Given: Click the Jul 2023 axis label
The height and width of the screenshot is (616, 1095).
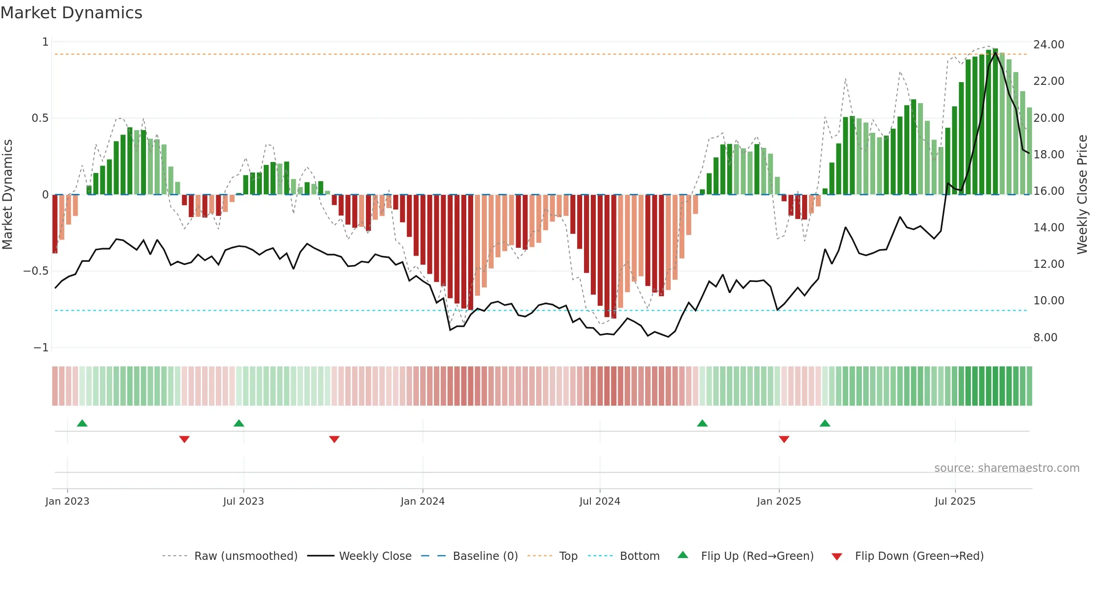Looking at the screenshot, I should 244,501.
